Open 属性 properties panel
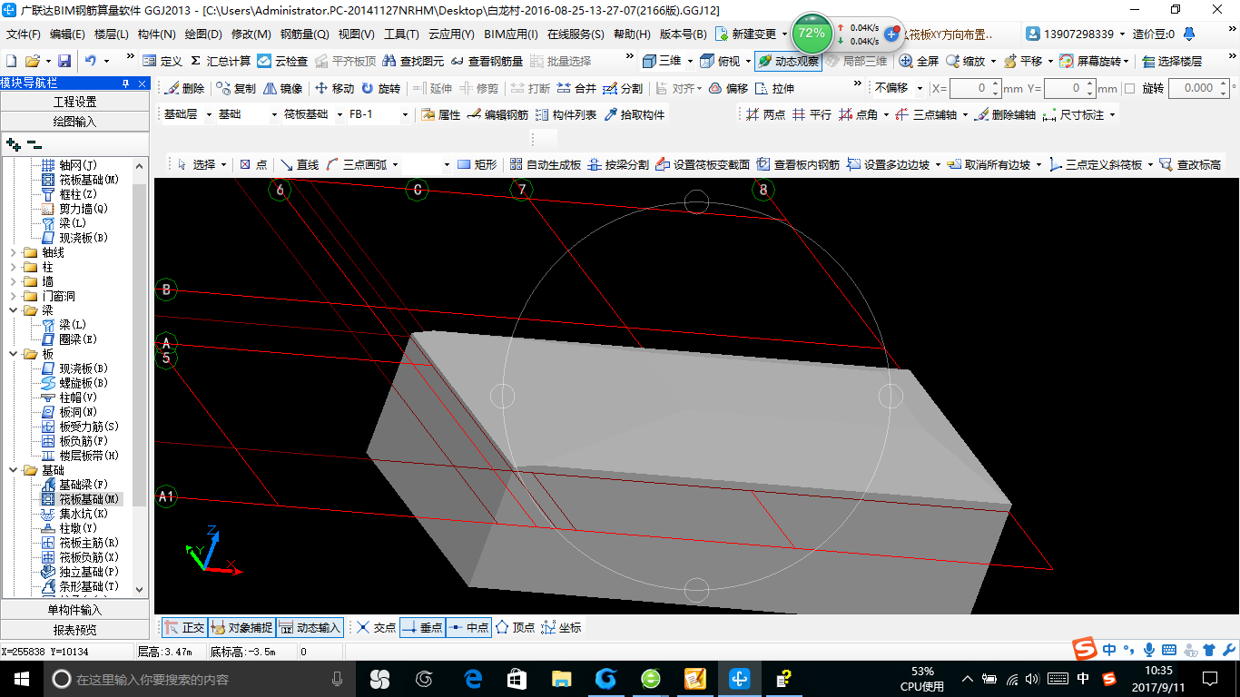 click(441, 115)
